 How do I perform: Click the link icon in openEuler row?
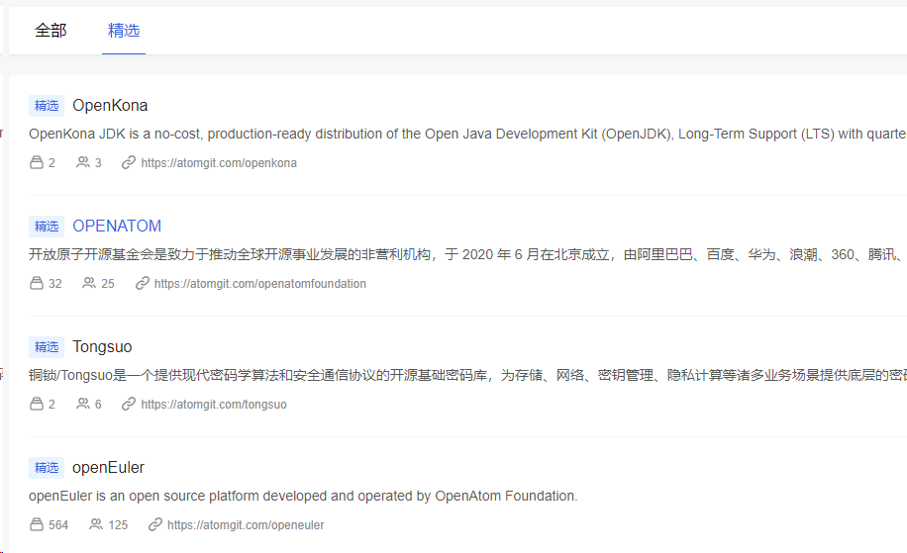coord(155,525)
